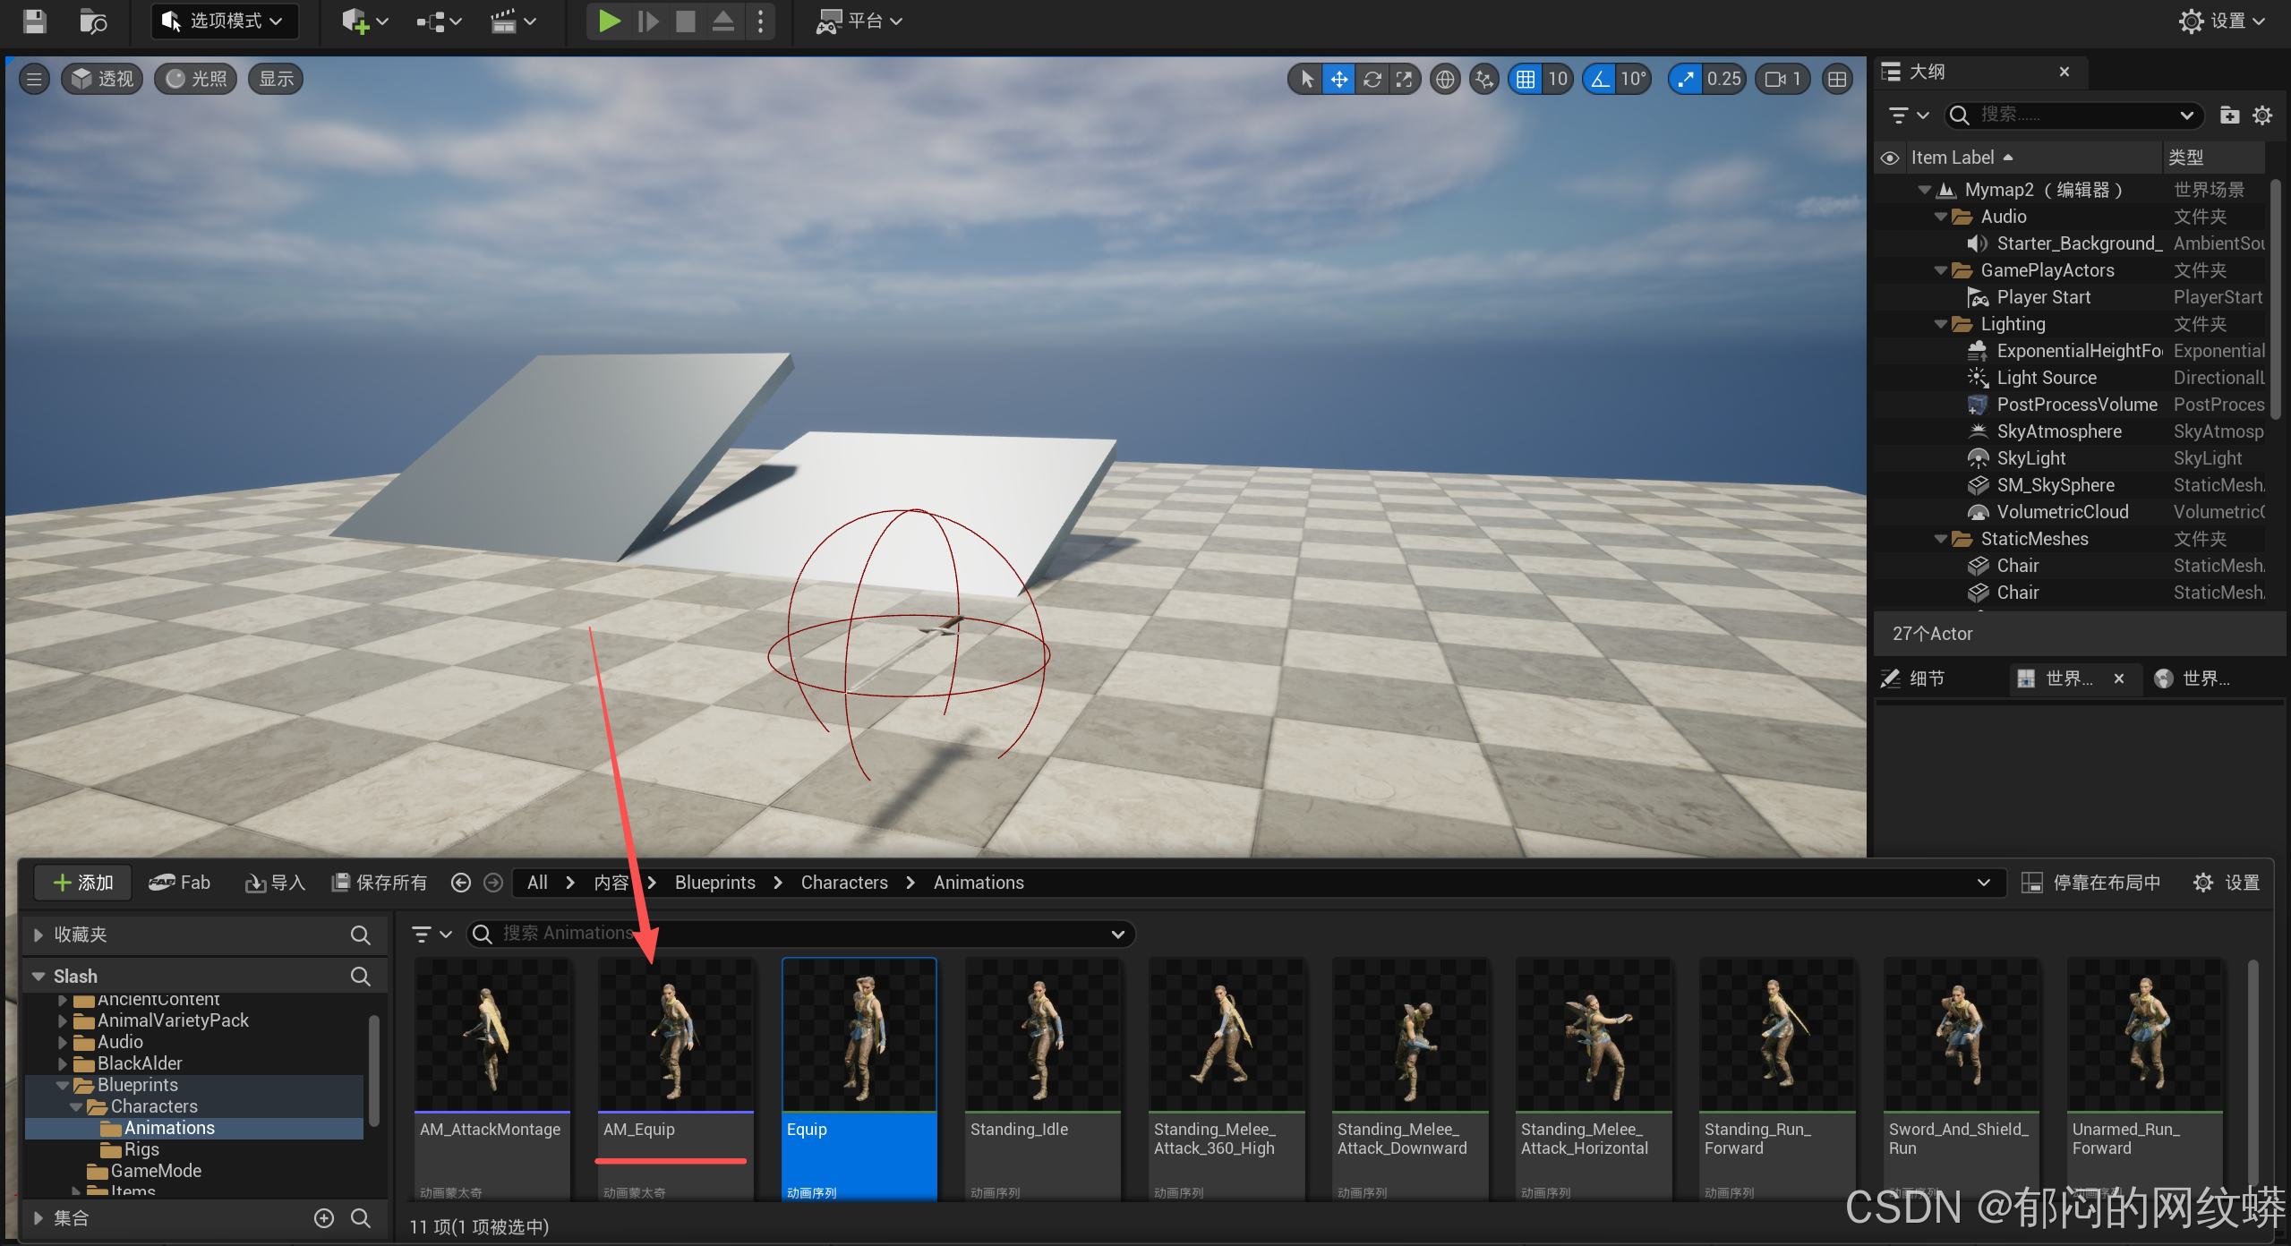2291x1246 pixels.
Task: Click the outliner settings gear icon
Action: point(2261,115)
